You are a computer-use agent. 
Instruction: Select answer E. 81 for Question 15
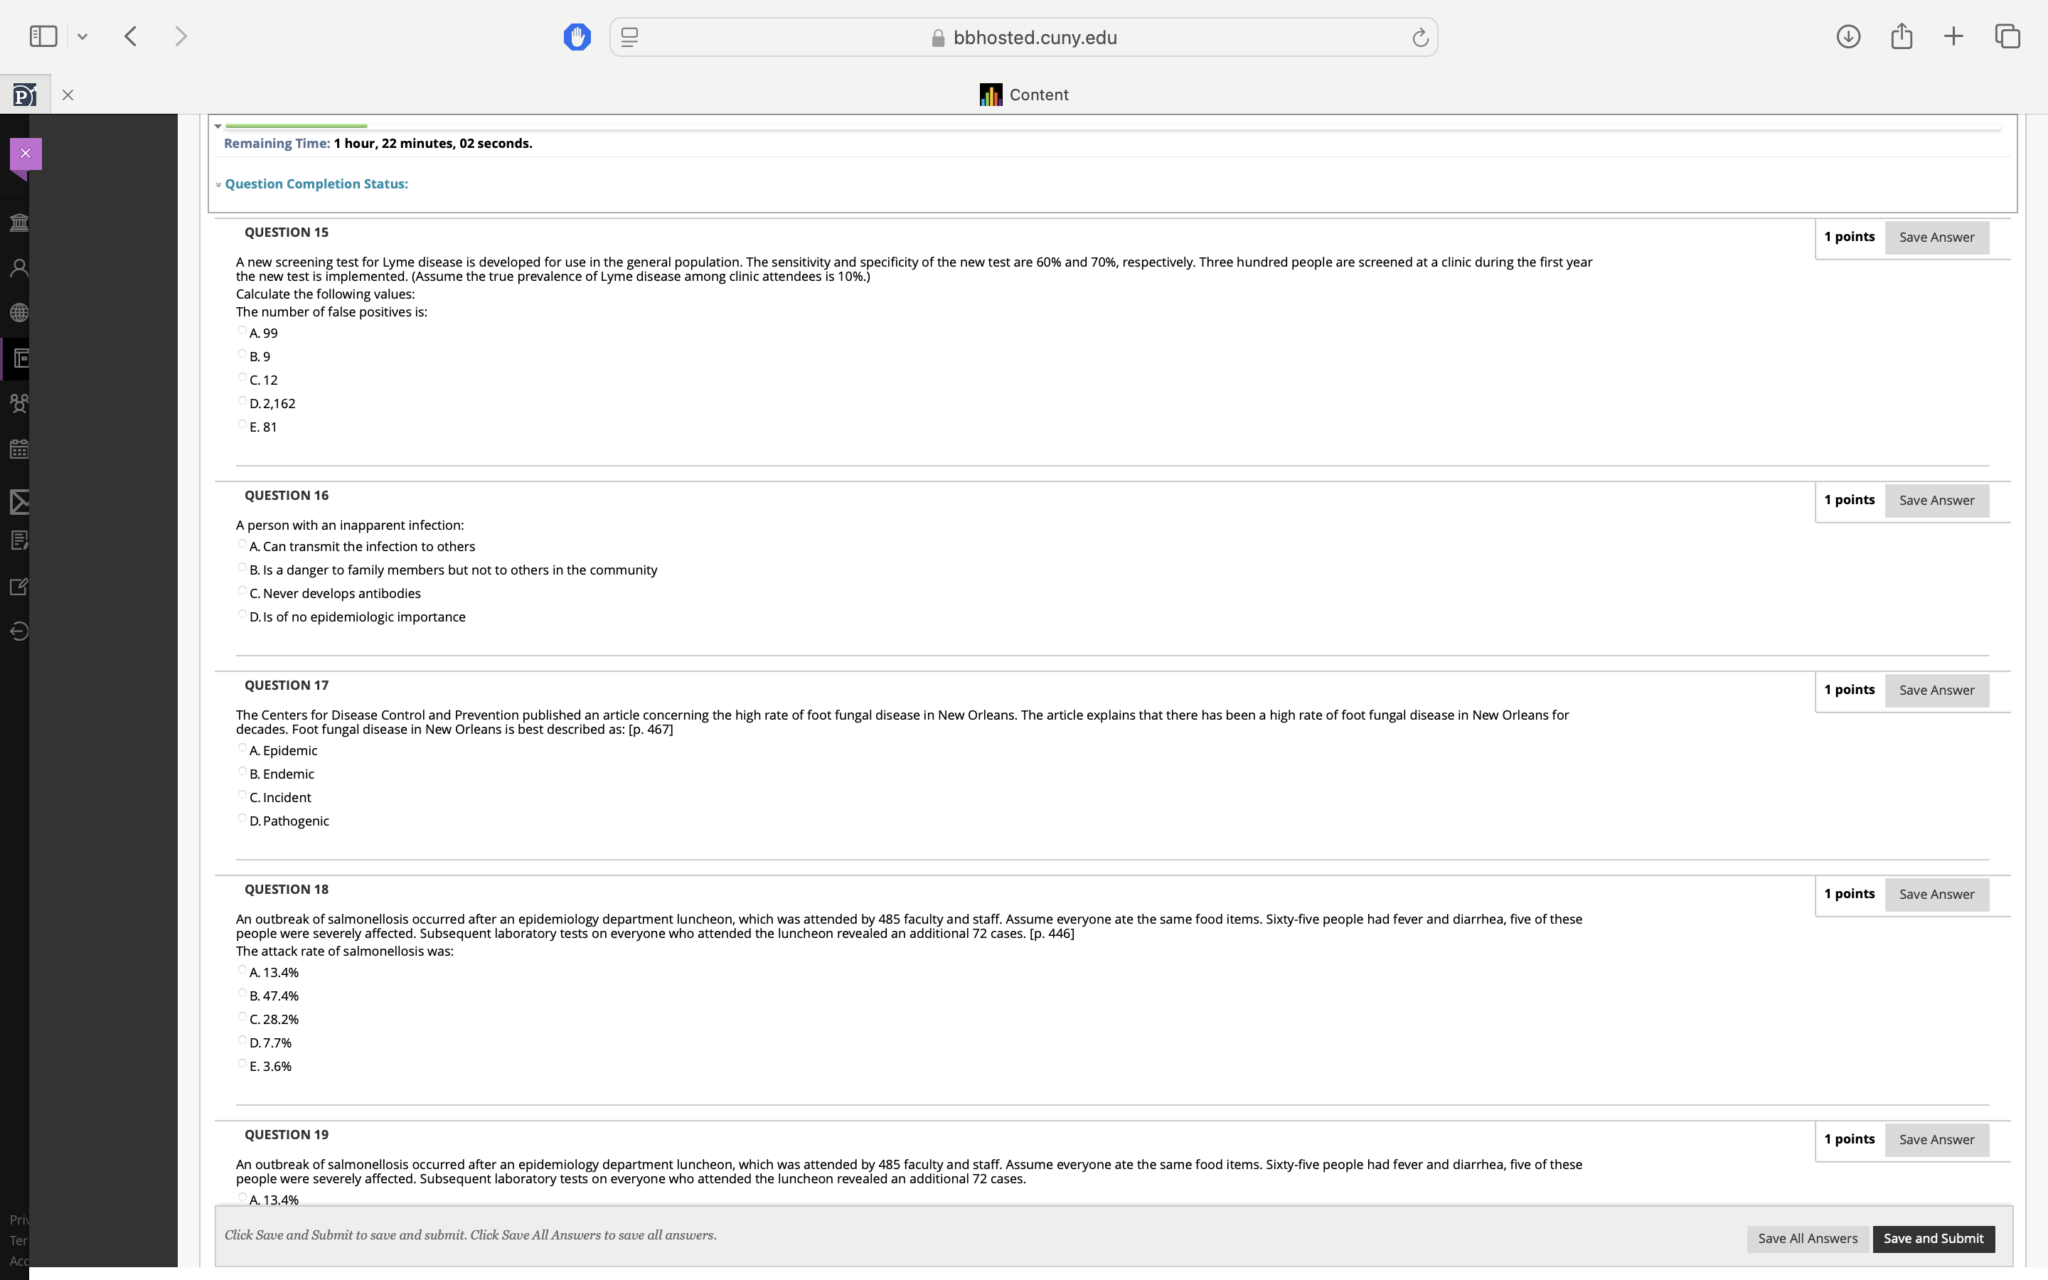coord(243,424)
